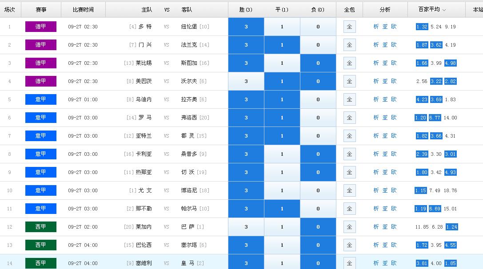Screen dimensions: 483x269
Task: Click the 负(0) column header
Action: pyautogui.click(x=318, y=9)
